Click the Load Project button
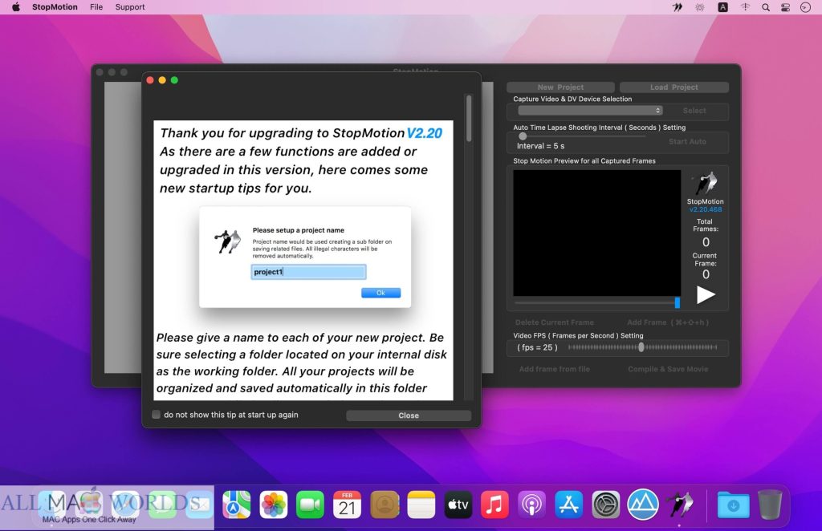This screenshot has width=822, height=531. 674,87
